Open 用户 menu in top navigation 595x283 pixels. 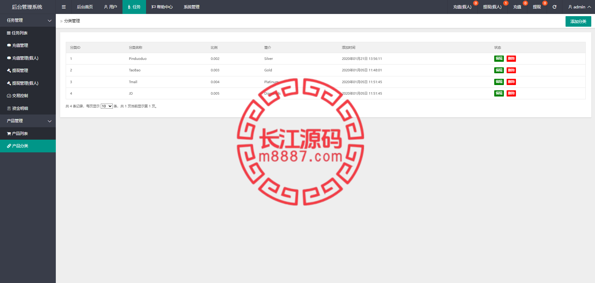point(110,7)
